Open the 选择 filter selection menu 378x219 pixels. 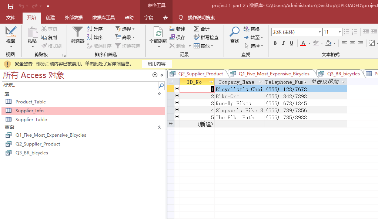[125, 29]
